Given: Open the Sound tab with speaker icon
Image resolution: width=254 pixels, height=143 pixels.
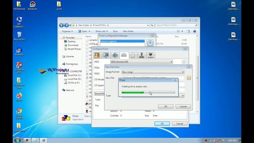Looking at the screenshot, I should tap(115, 55).
